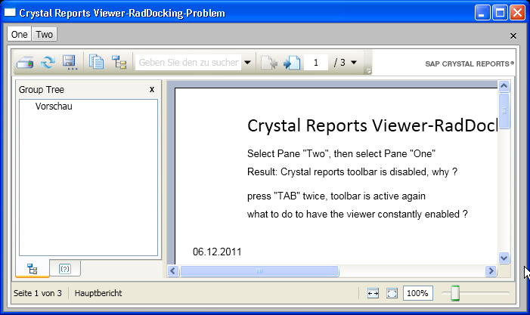Click the Print report icon
530x315 pixels.
tap(25, 63)
